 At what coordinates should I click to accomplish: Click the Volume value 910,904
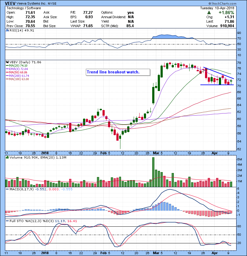[227, 26]
